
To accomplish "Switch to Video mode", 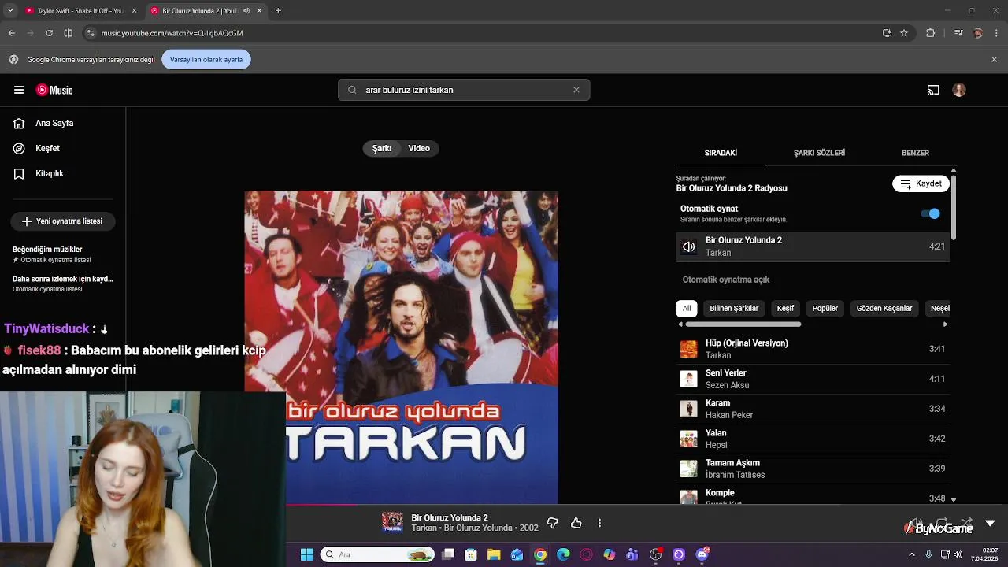I will click(419, 148).
